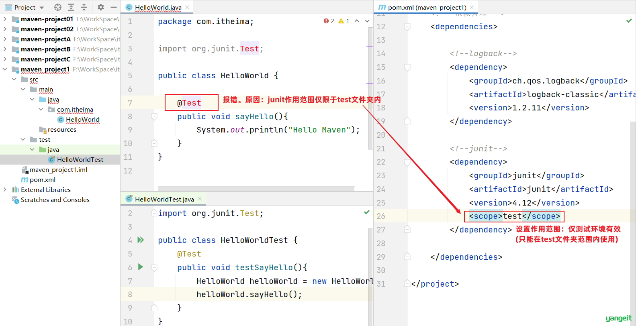Click the logback-classic artifactId line
The width and height of the screenshot is (636, 326).
tap(552, 94)
